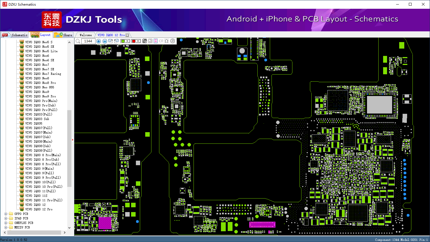Click the PADS icon of VIVO IQOO 9(Main)

coord(22,169)
